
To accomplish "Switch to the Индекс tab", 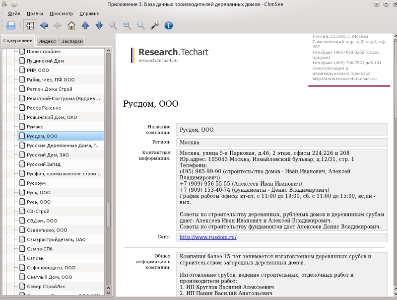I will (47, 41).
